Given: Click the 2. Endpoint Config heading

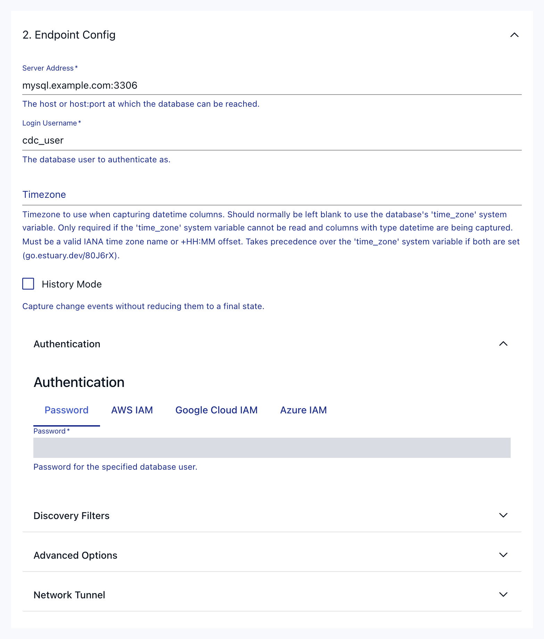Looking at the screenshot, I should tap(69, 35).
